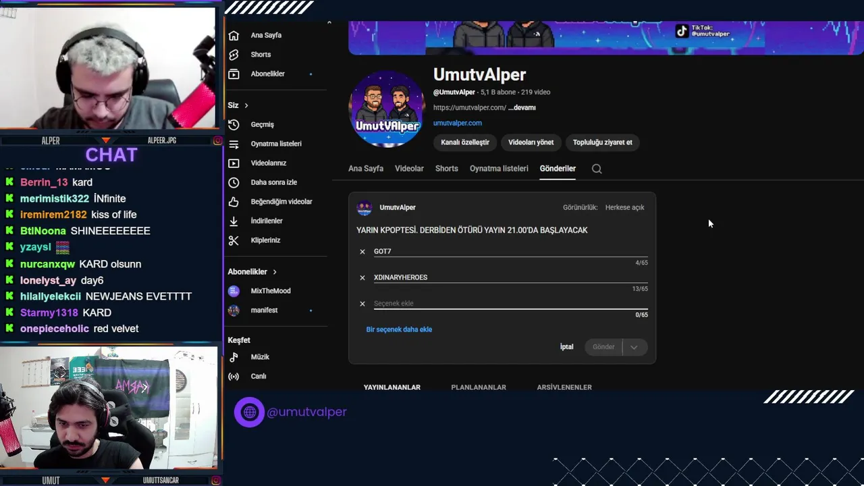
Task: Click Instagram icon on UMUT webcam bar
Action: point(217,480)
